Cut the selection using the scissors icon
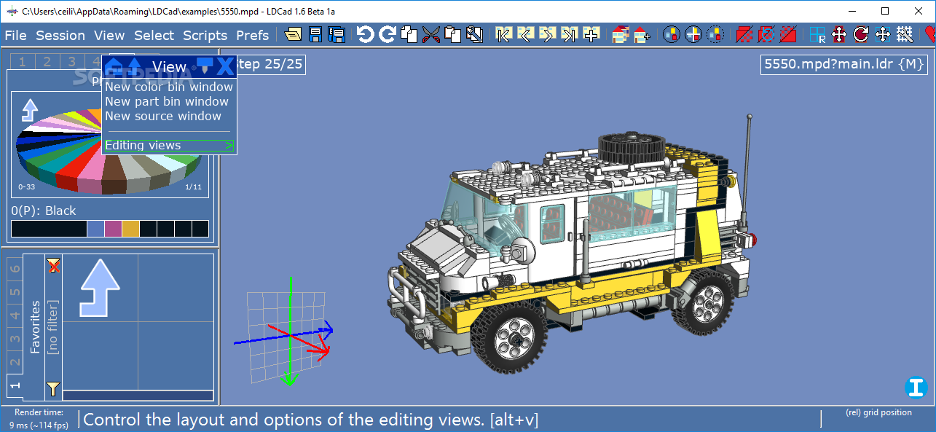 (431, 34)
